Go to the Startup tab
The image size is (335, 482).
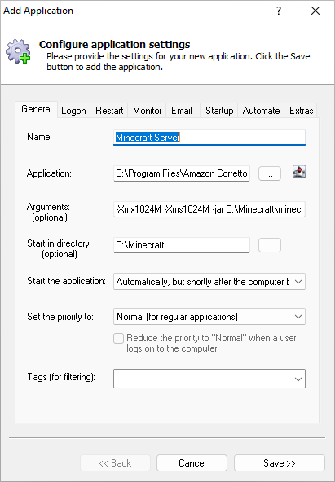pyautogui.click(x=219, y=111)
